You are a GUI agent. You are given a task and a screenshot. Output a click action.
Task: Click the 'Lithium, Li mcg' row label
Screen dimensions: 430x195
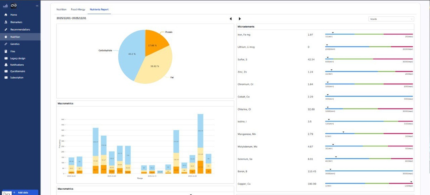[246, 47]
